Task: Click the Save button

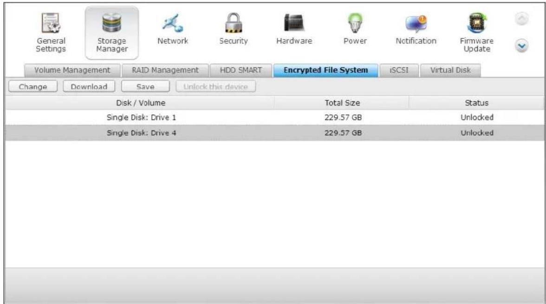Action: (145, 86)
